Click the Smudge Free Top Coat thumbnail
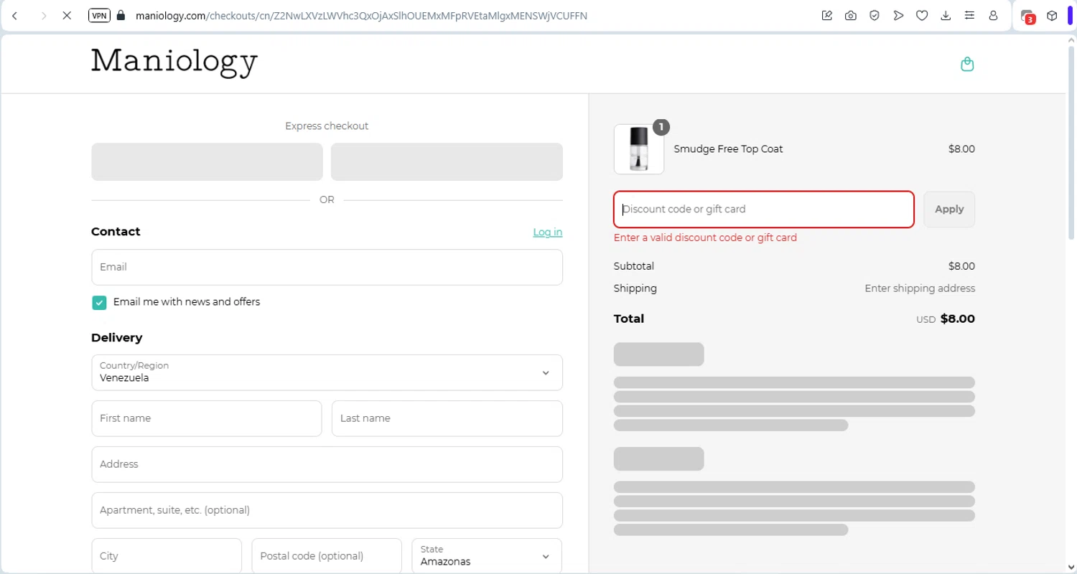This screenshot has width=1077, height=574. pyautogui.click(x=638, y=149)
